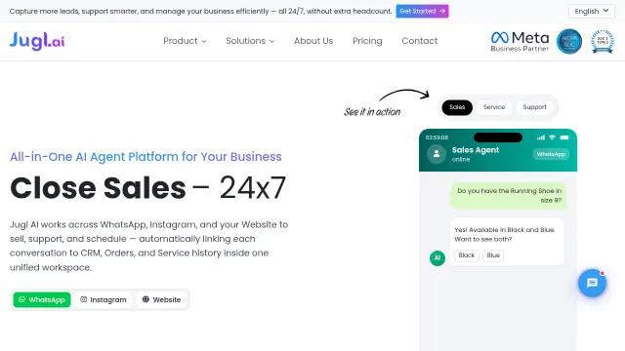Screen dimensions: 625x351
Task: Select the Instagram channel tab
Action: tap(104, 299)
